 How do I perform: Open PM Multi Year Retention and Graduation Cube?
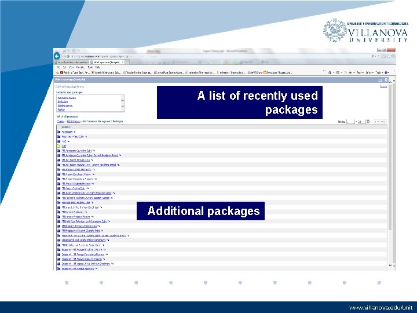(84, 221)
